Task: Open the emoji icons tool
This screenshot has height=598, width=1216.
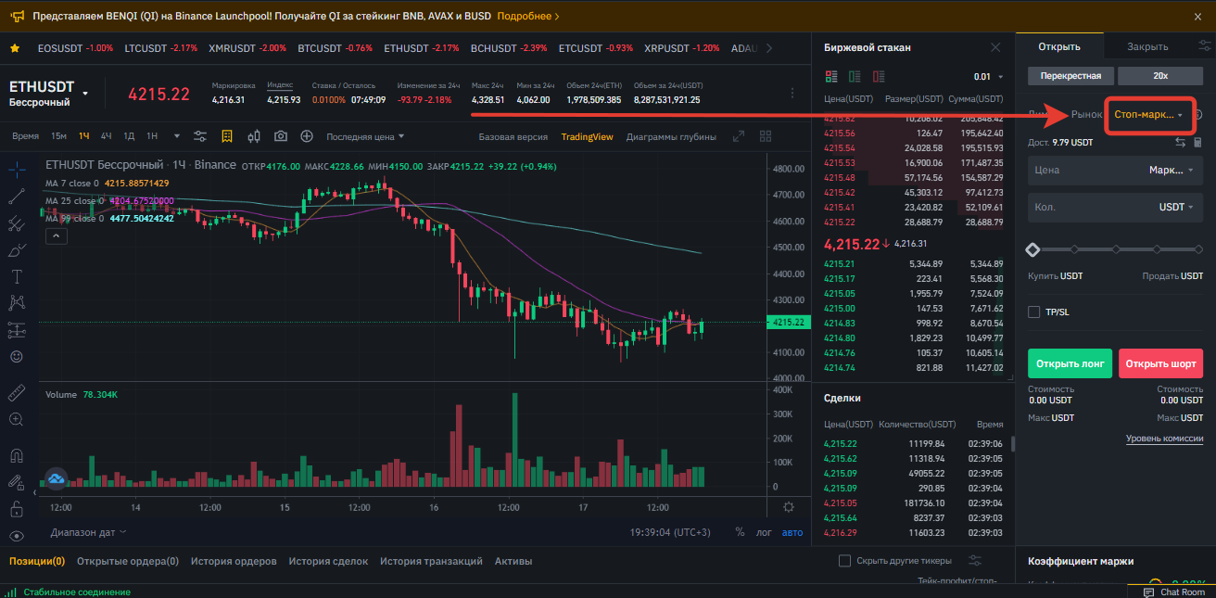Action: pyautogui.click(x=17, y=356)
